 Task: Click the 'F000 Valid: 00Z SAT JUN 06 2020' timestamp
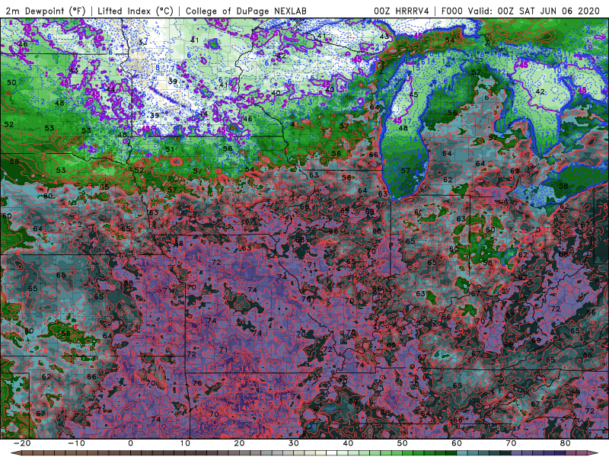(521, 11)
